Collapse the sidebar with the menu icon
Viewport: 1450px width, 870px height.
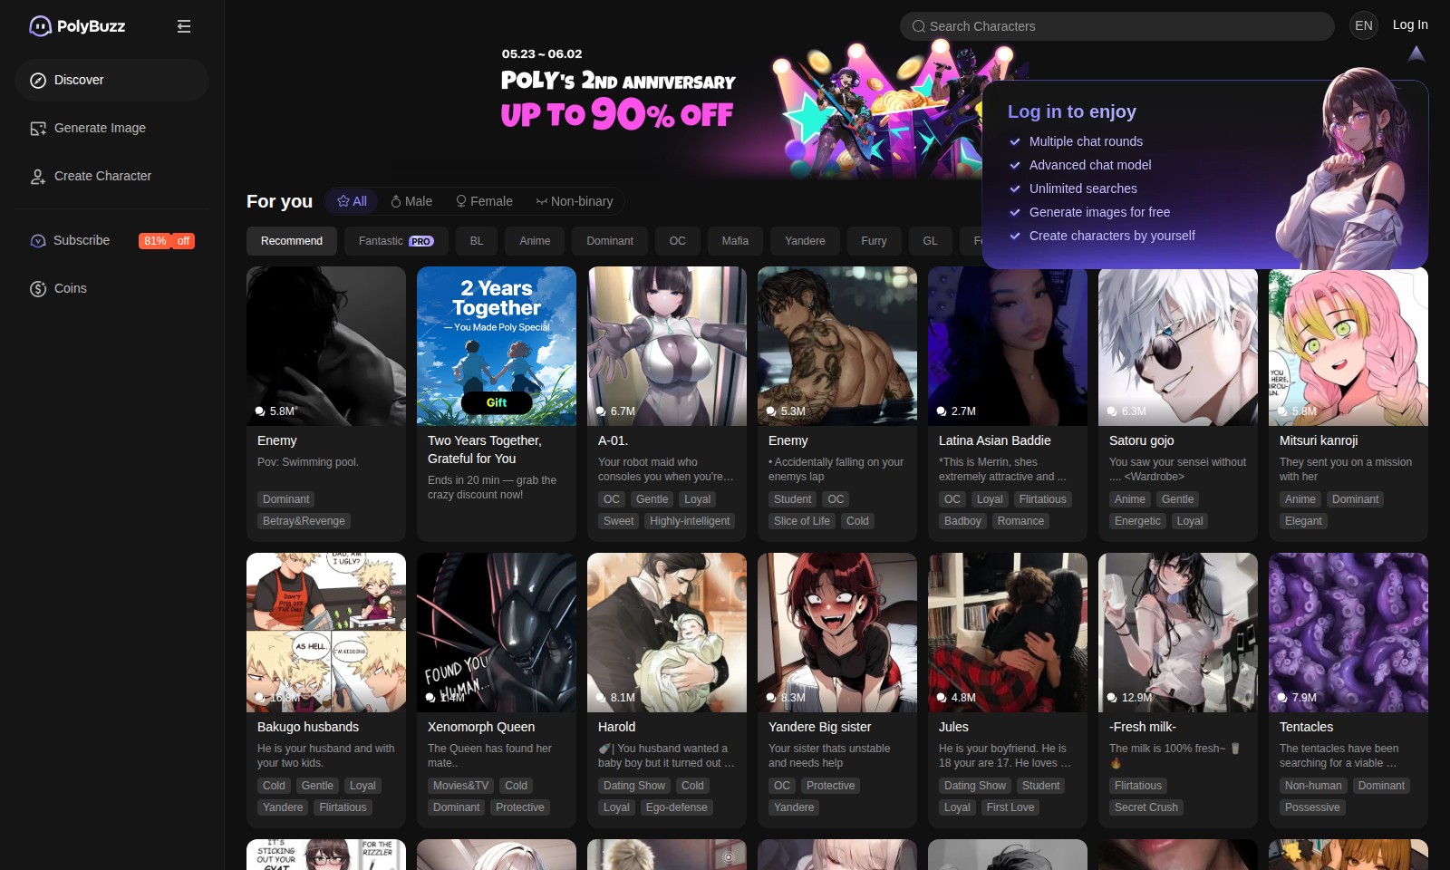coord(184,26)
